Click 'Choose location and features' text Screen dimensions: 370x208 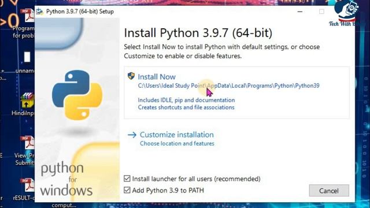coord(177,143)
